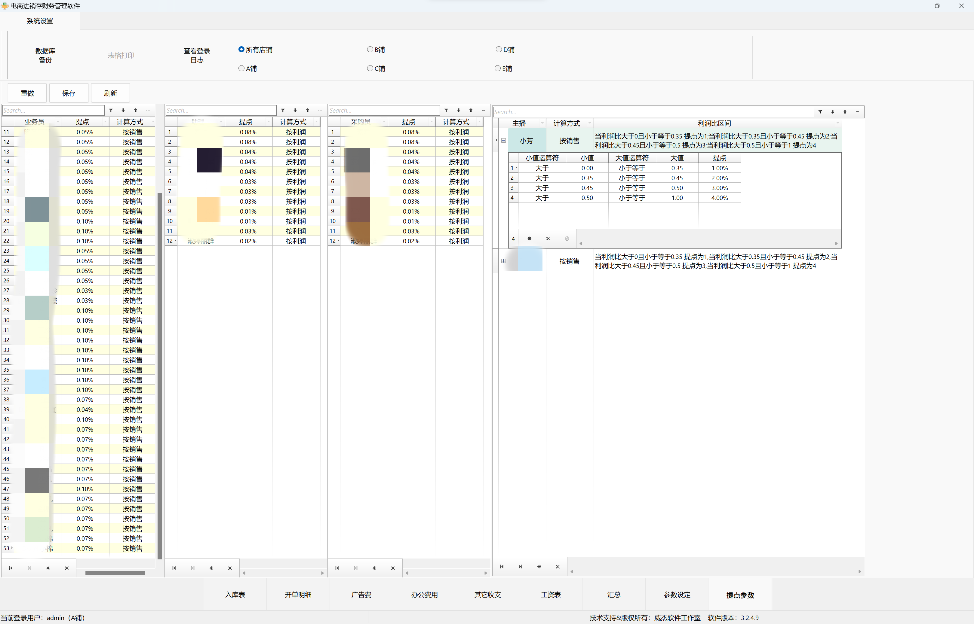Select A铺 radio button
This screenshot has height=624, width=974.
click(248, 68)
